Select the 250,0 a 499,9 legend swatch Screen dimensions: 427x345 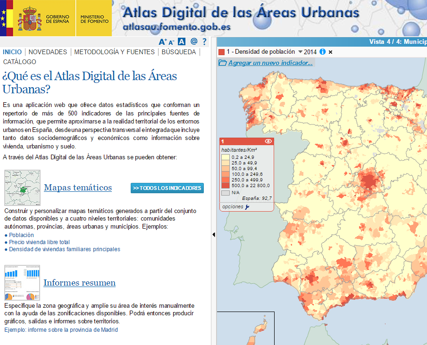click(x=226, y=180)
